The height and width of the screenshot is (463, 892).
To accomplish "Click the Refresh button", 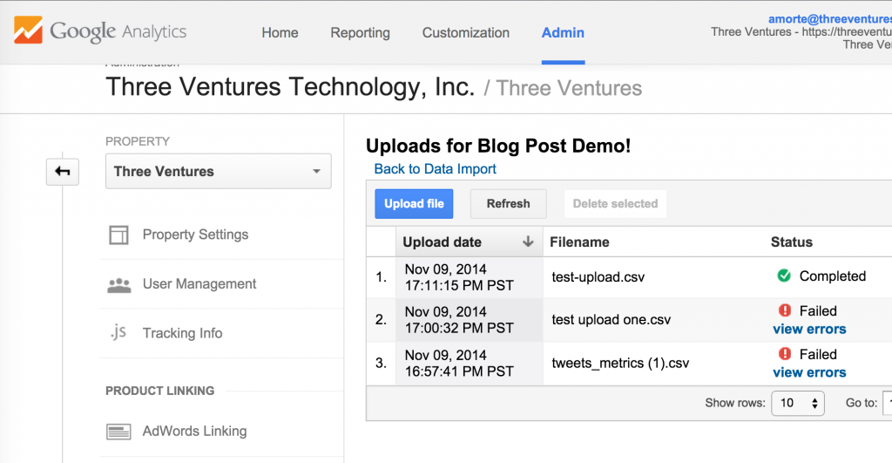I will pyautogui.click(x=509, y=204).
